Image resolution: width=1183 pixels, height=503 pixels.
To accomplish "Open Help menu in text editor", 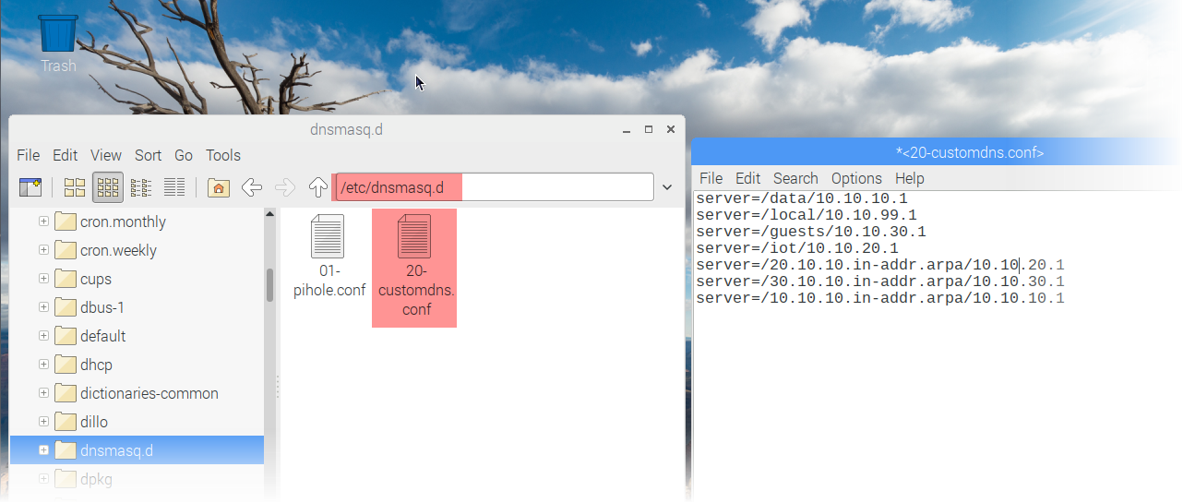I will point(909,178).
